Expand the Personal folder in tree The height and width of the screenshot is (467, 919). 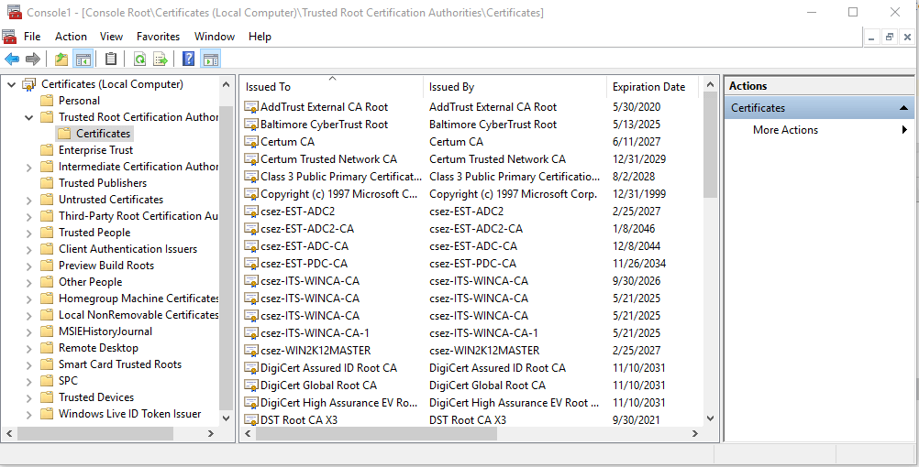point(28,101)
